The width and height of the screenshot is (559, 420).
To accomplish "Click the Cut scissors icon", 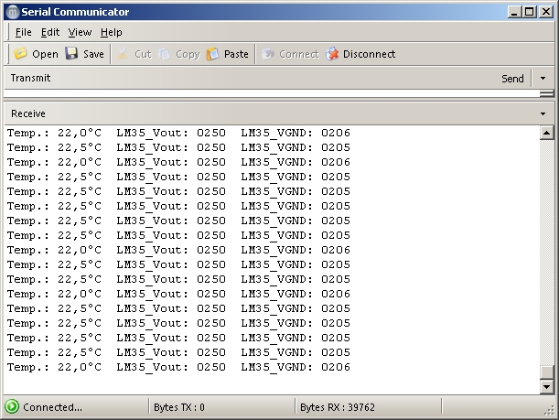I will coord(123,54).
